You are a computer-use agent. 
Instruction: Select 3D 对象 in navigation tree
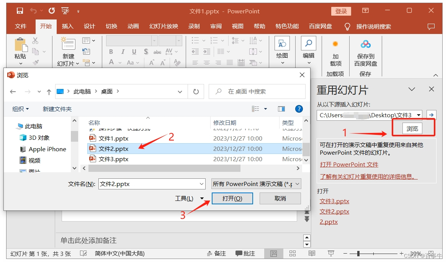(34, 138)
